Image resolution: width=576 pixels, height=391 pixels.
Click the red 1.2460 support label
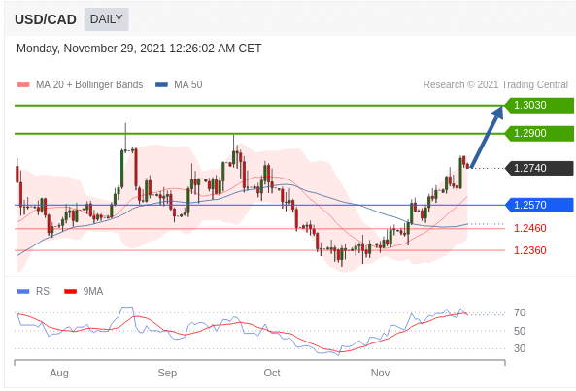[529, 228]
